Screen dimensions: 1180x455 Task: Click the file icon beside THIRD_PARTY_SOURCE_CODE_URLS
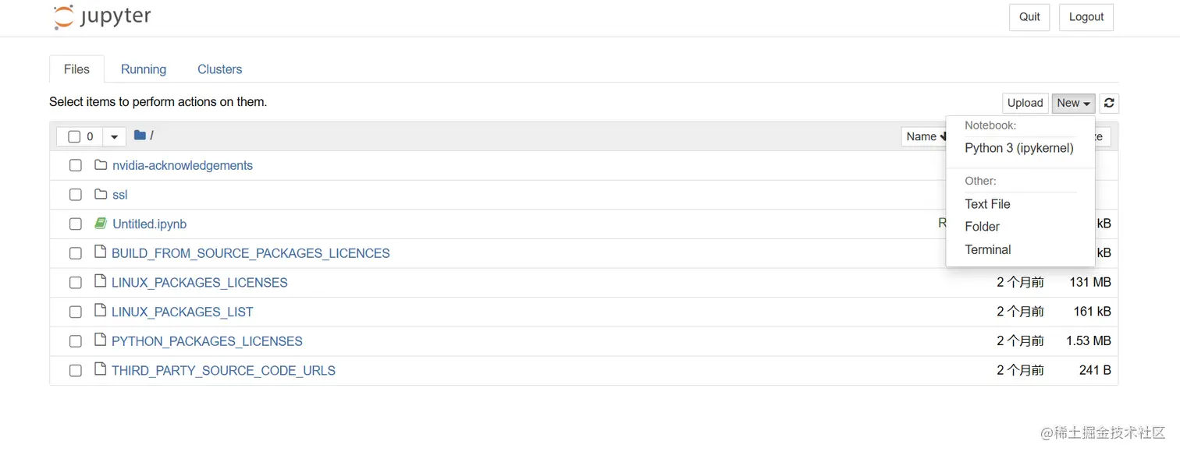pos(100,369)
